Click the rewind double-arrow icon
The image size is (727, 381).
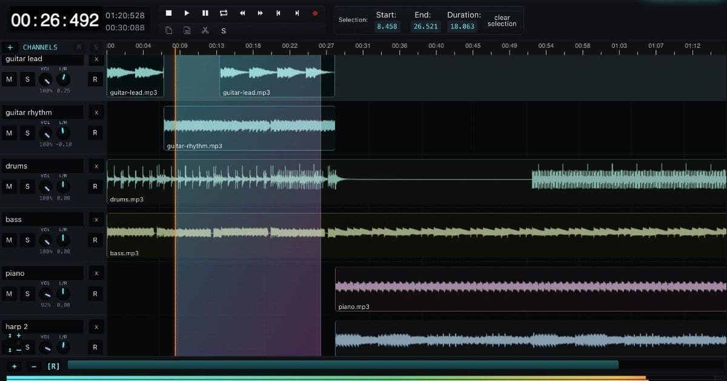[x=242, y=13]
